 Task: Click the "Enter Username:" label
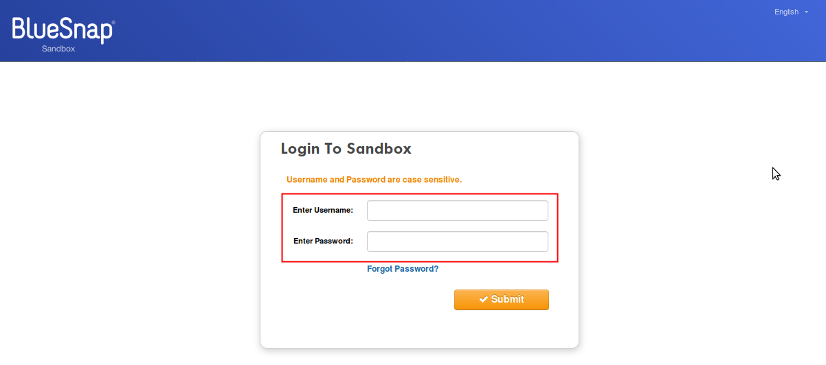pyautogui.click(x=323, y=210)
